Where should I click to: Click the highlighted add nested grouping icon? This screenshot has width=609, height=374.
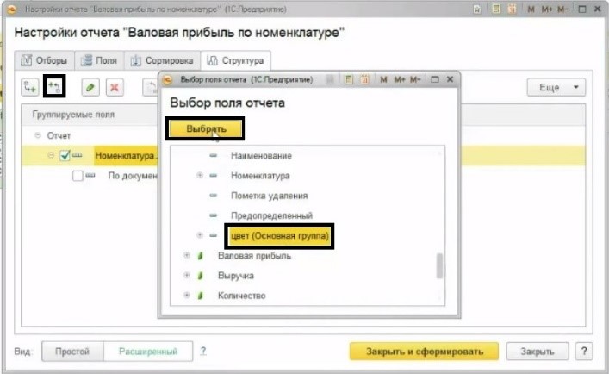54,87
